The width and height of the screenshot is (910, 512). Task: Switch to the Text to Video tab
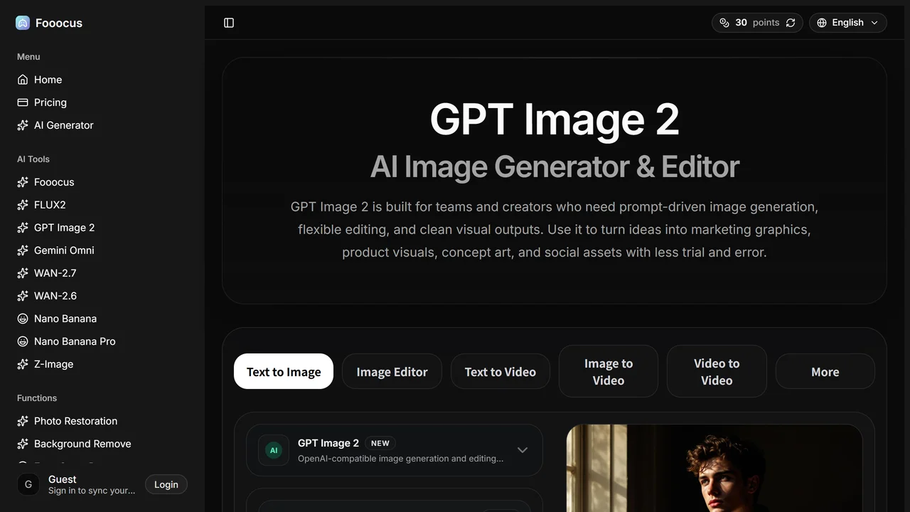point(500,371)
